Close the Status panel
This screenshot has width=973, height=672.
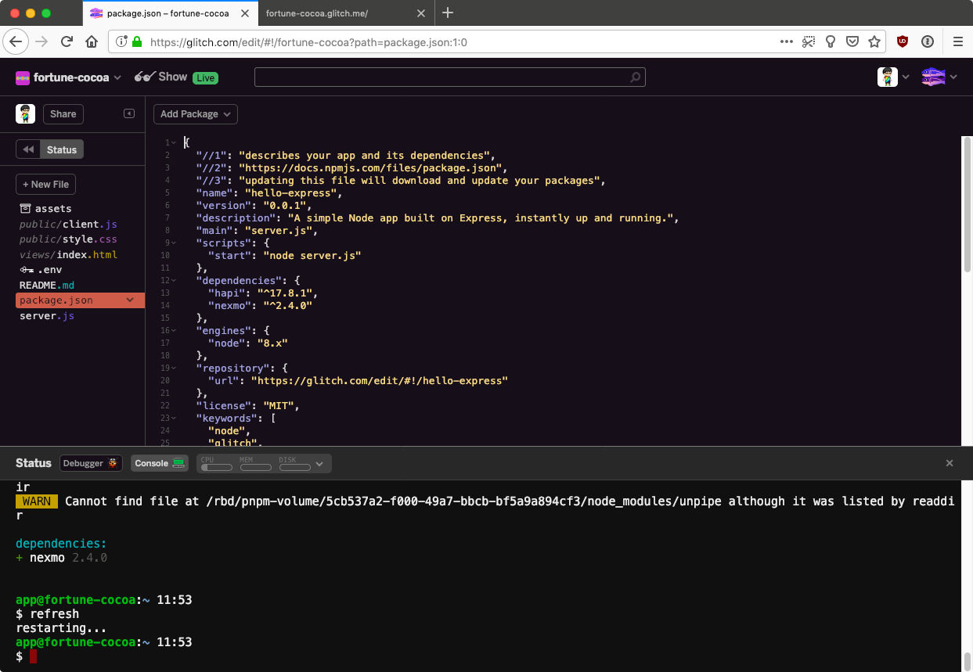click(x=950, y=463)
